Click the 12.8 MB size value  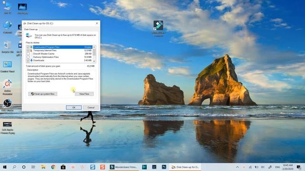coord(88,50)
